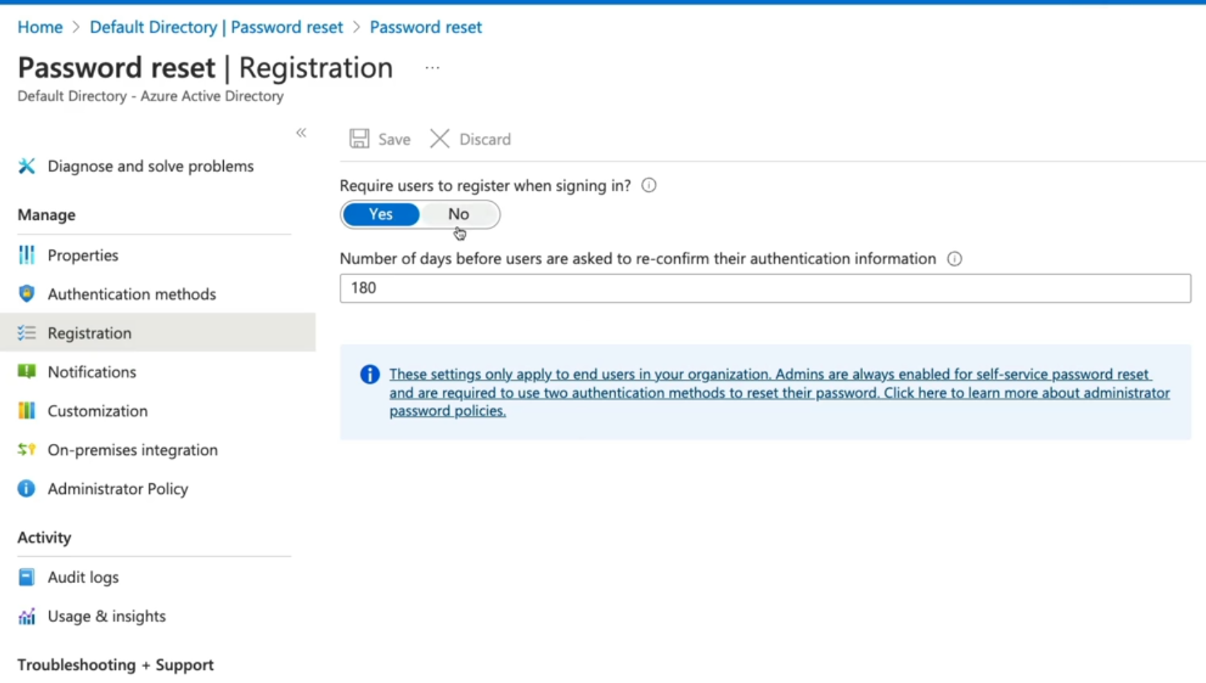Open the Administrator Policy menu item
Screen dimensions: 1206x683
click(x=118, y=489)
